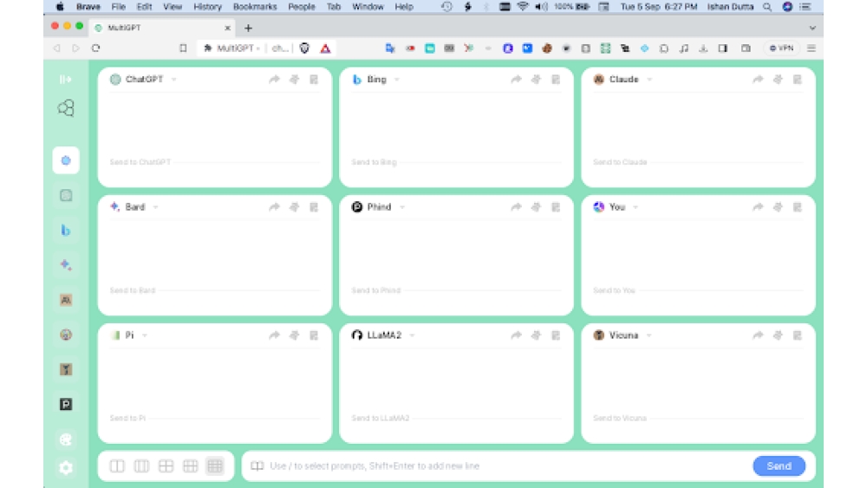Share the Pi conversation
Screen dimensions: 867x488
coord(274,335)
